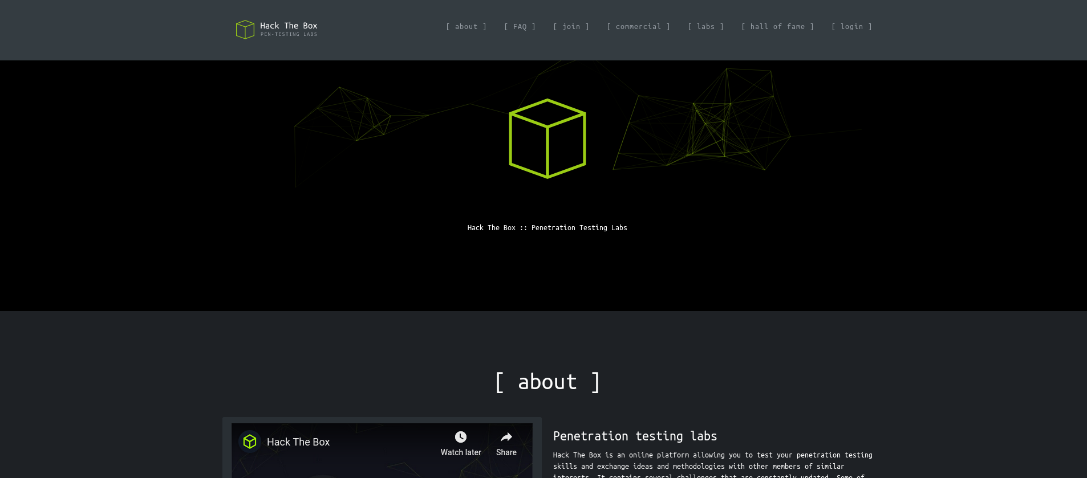Click the Penetration Testing Labs hero tagline
This screenshot has width=1087, height=478.
pyautogui.click(x=547, y=228)
